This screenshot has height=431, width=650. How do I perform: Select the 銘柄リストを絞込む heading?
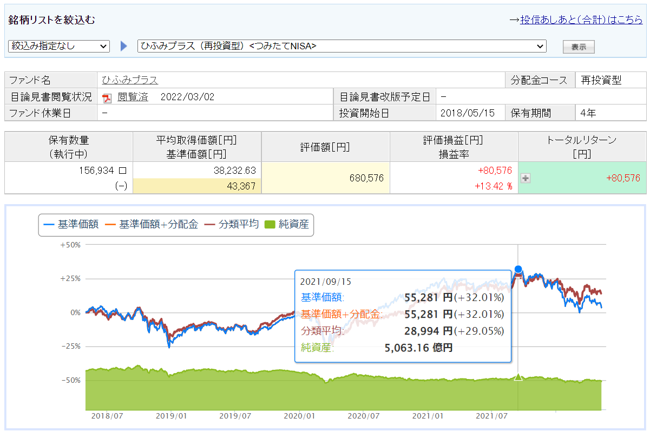[x=52, y=20]
